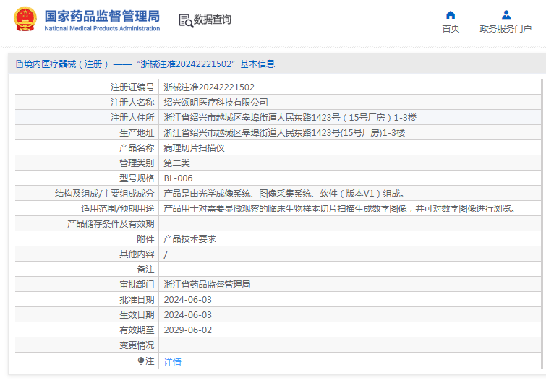Click management category value 第二类
The image size is (546, 383).
coord(177,163)
